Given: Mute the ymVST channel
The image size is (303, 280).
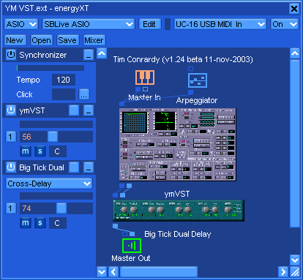Looking at the screenshot, I should 26,151.
